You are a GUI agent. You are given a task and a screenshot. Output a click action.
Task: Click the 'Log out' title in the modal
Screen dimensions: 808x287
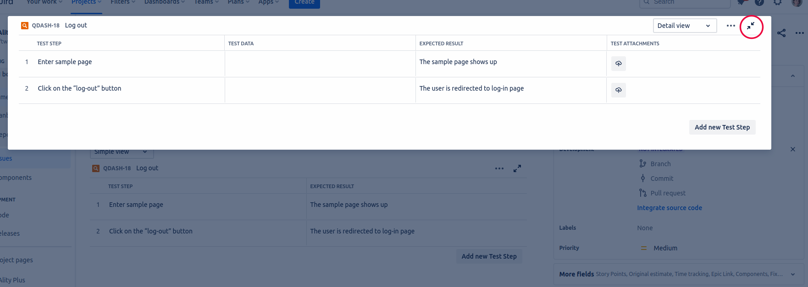[x=76, y=26]
